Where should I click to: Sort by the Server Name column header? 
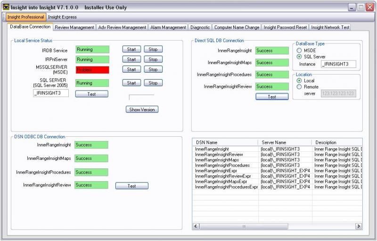coord(284,142)
